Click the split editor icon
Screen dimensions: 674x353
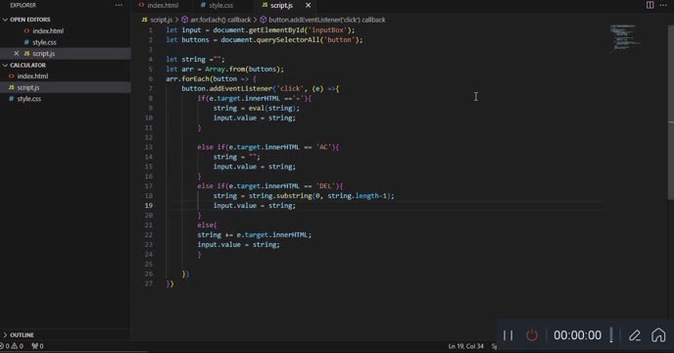click(x=650, y=5)
